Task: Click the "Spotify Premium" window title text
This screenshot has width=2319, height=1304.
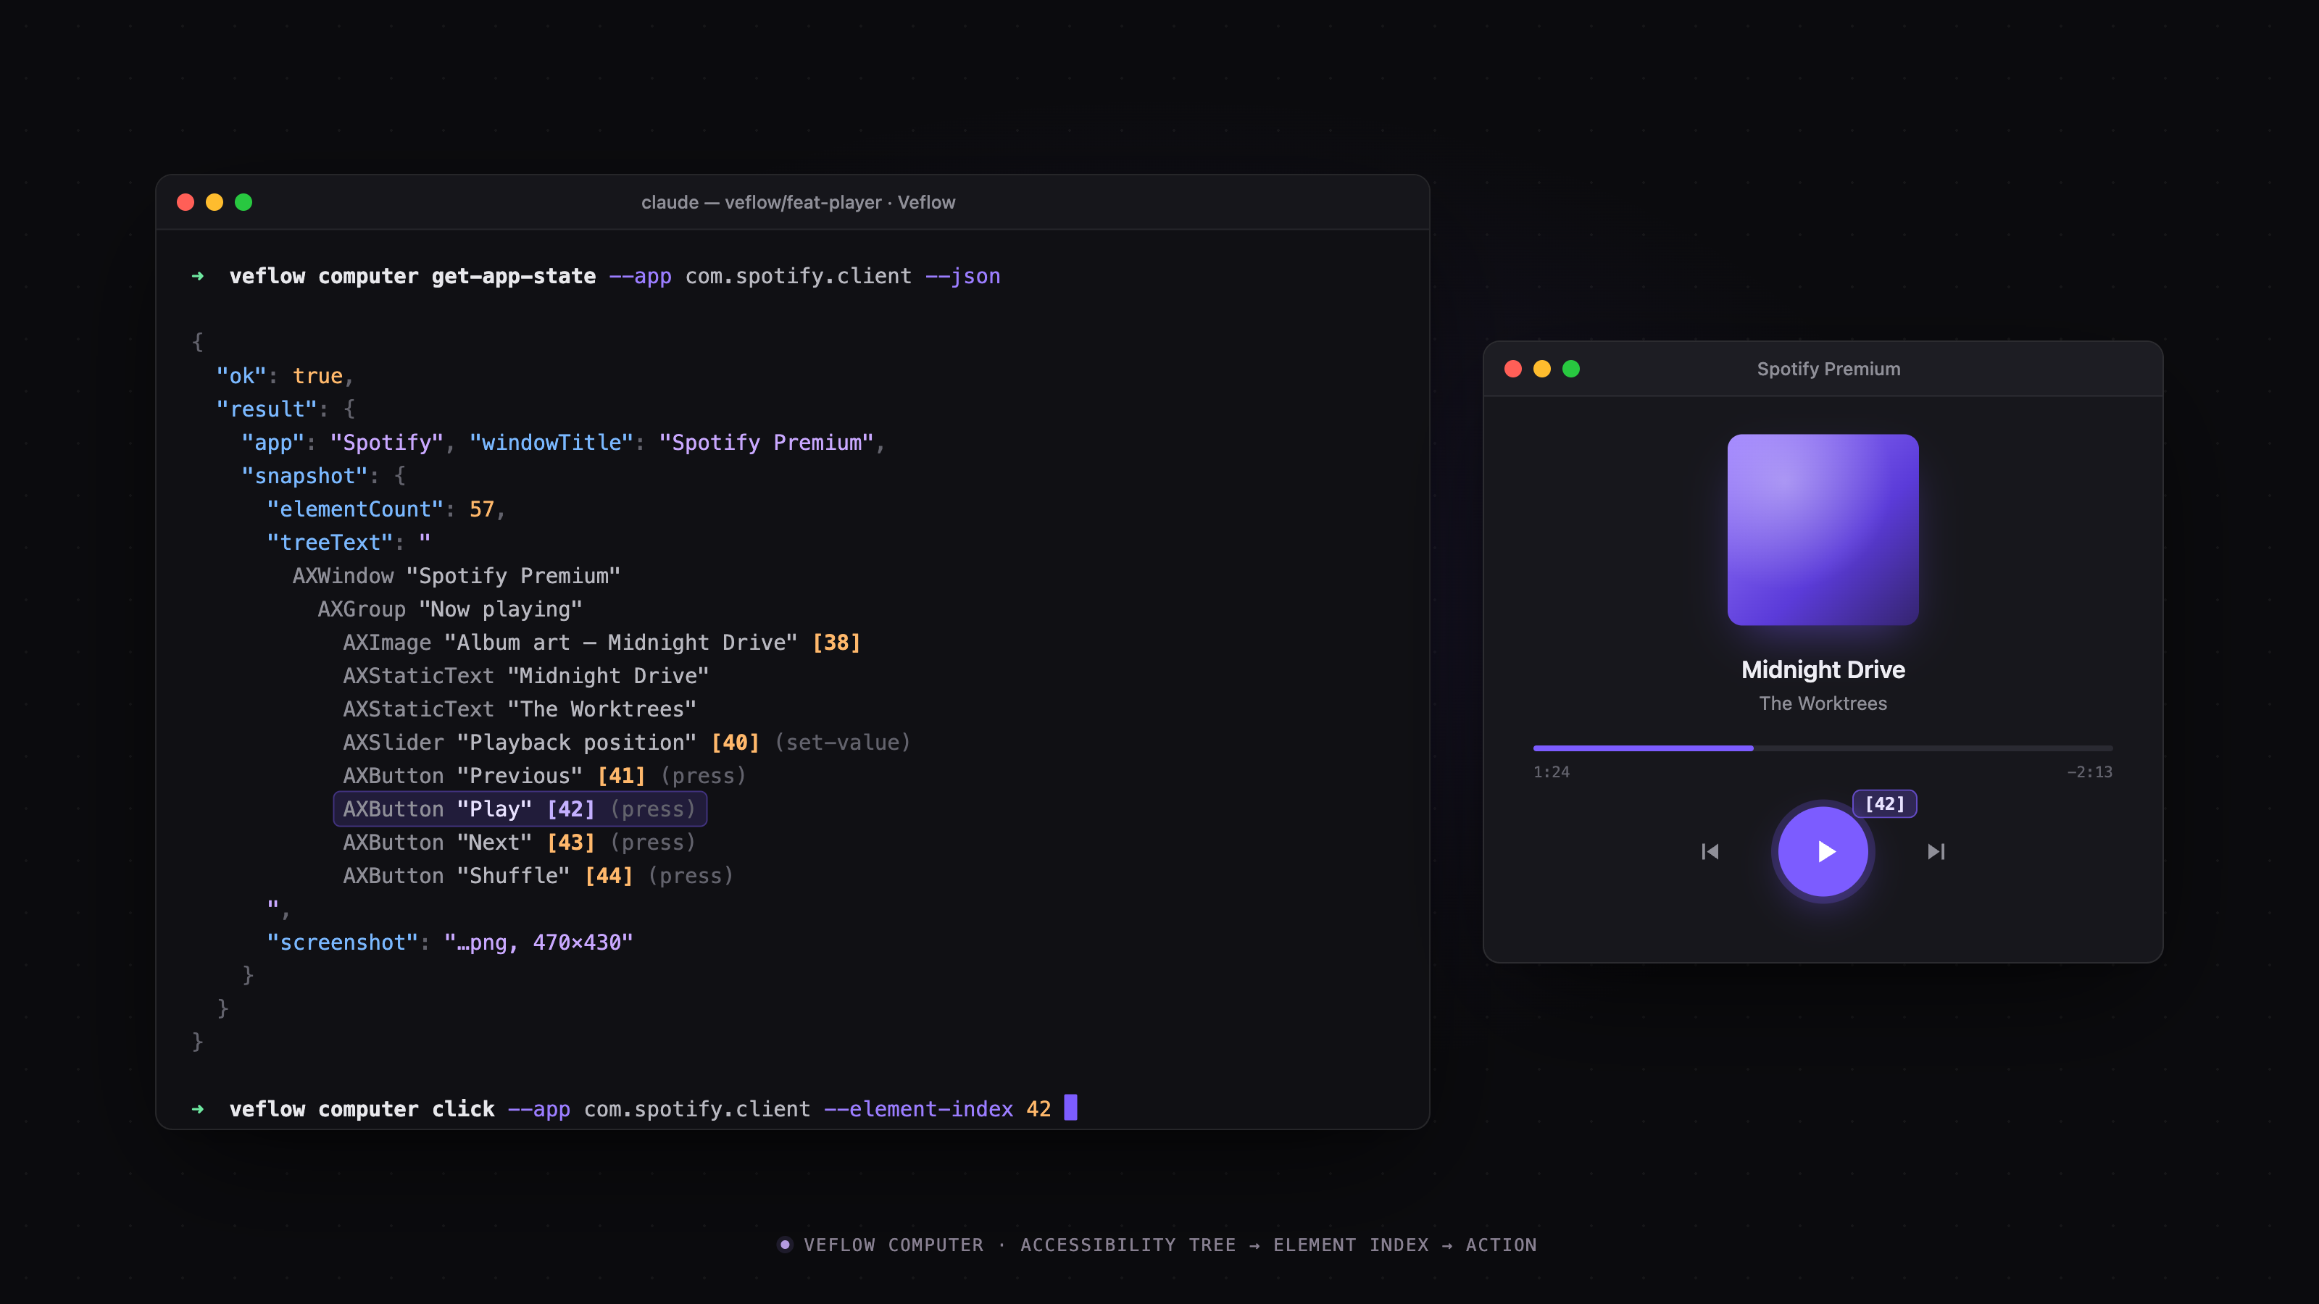Action: point(1828,369)
